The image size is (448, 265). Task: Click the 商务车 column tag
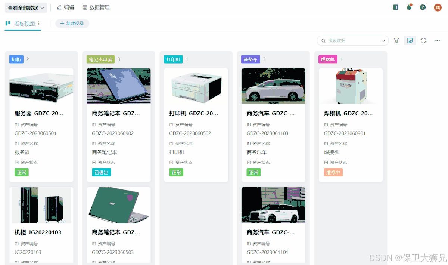tap(251, 59)
